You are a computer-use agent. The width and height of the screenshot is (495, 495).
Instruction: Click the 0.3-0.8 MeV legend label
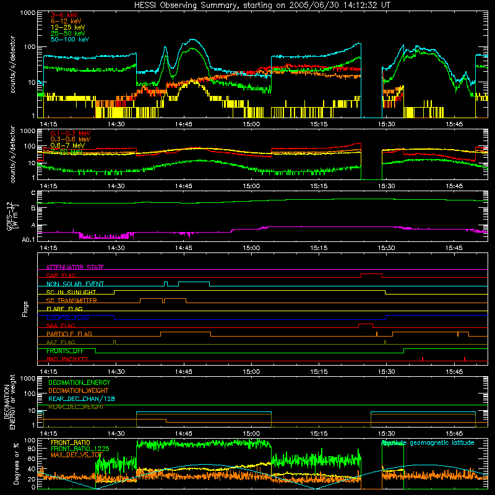click(x=71, y=139)
